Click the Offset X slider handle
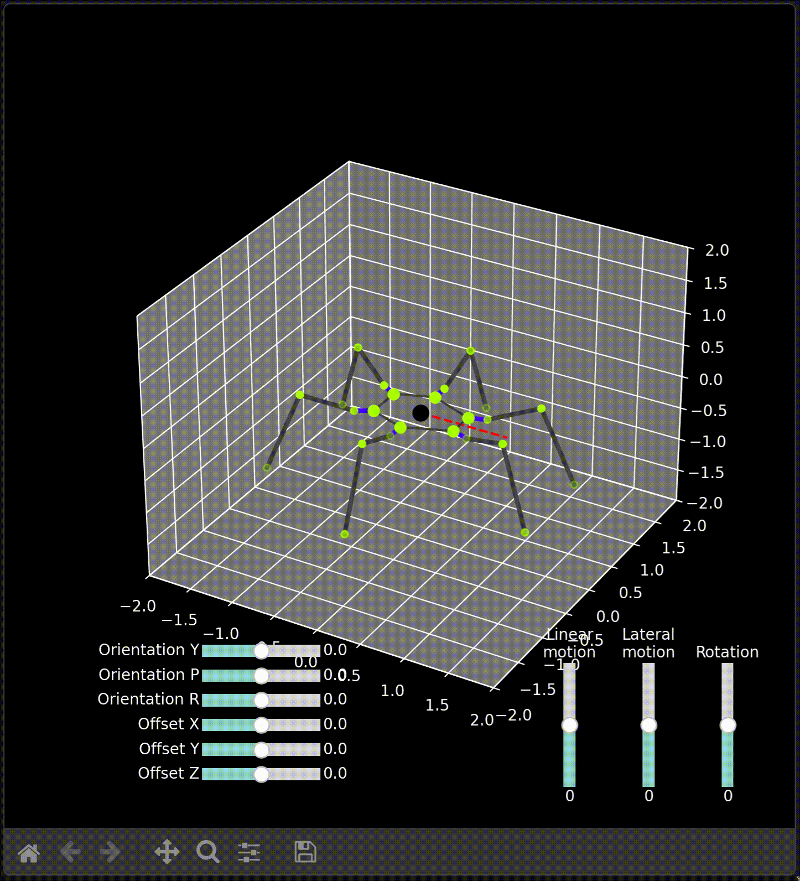The height and width of the screenshot is (881, 800). [261, 725]
